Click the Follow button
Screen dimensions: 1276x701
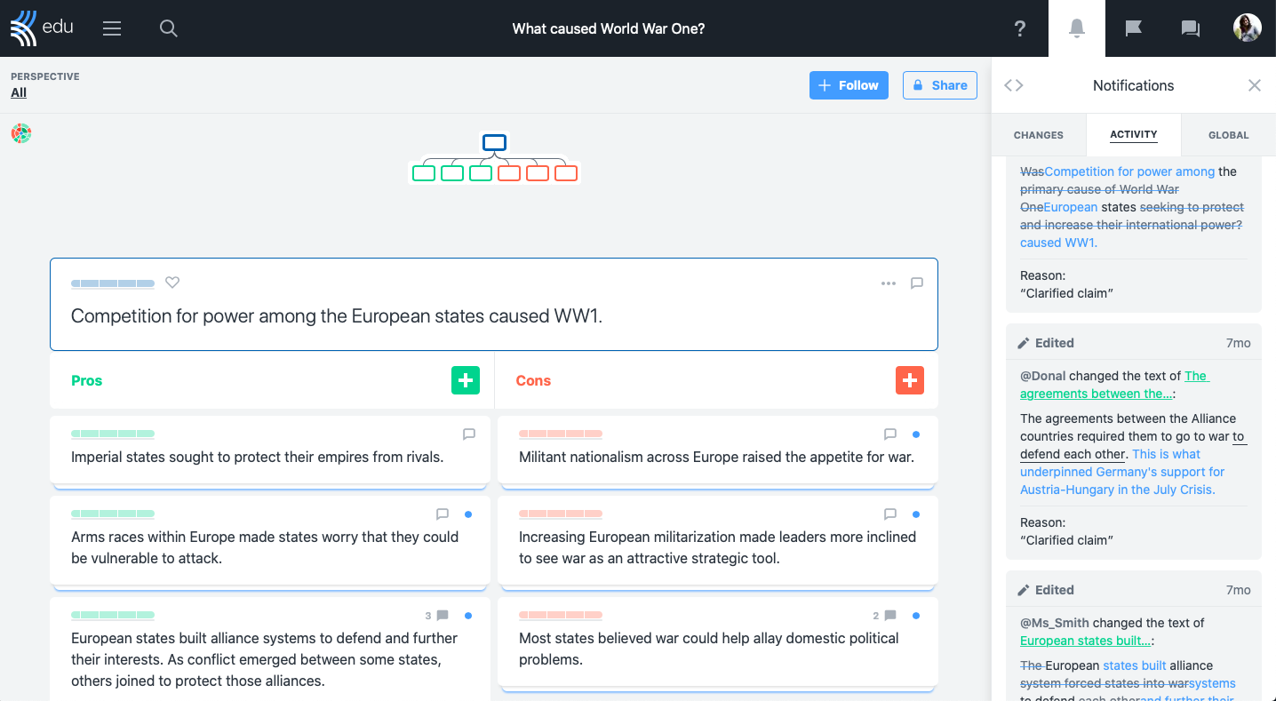click(x=849, y=85)
